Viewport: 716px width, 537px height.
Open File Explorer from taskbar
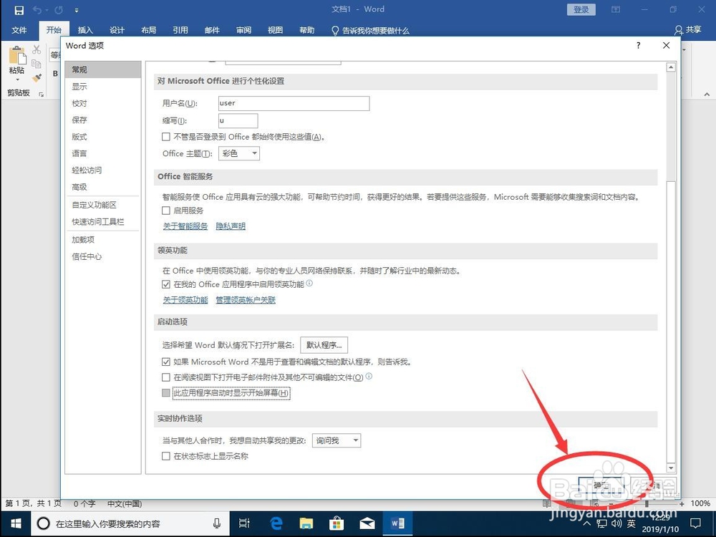pyautogui.click(x=306, y=523)
